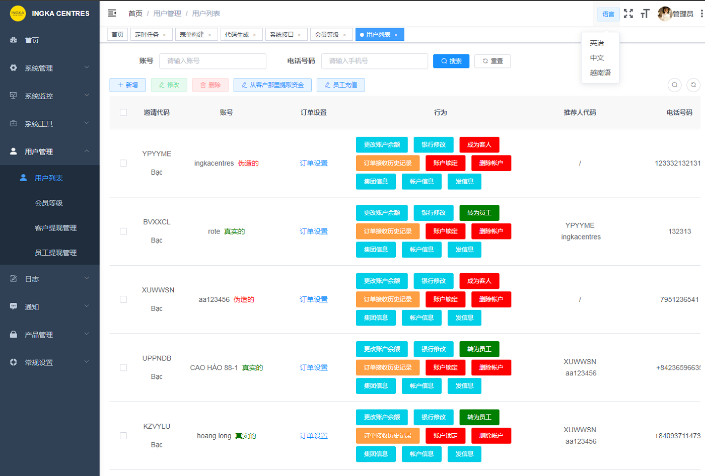Tick the checkbox for the rote row

click(x=123, y=231)
